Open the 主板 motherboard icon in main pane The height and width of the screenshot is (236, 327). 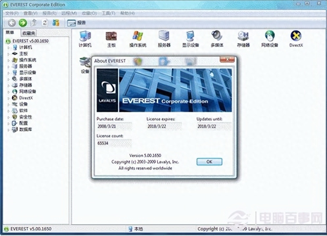coord(111,36)
